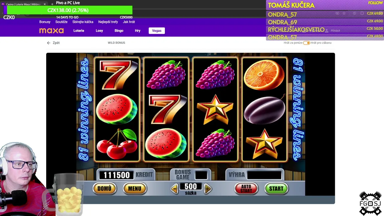This screenshot has width=384, height=216.
Task: Select the Vegas tab
Action: (157, 31)
